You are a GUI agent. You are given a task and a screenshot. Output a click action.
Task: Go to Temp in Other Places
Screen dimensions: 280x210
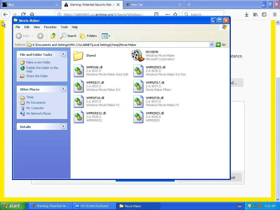click(30, 97)
